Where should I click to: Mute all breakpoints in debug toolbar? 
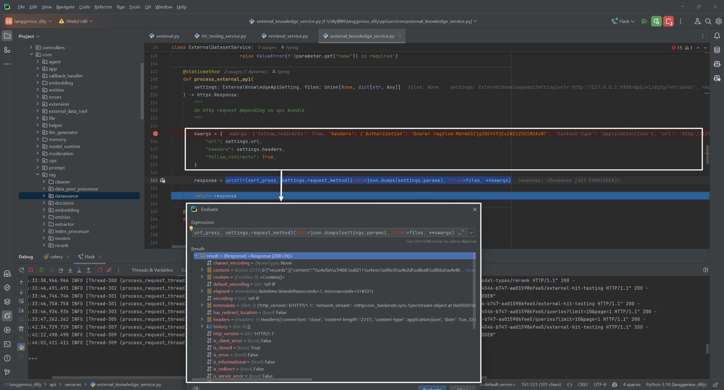tap(109, 270)
